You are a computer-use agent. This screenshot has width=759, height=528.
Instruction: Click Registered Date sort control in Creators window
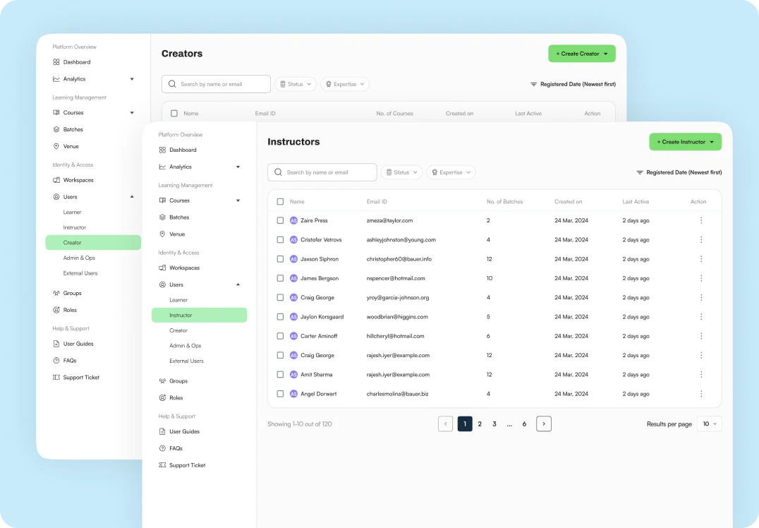point(573,84)
